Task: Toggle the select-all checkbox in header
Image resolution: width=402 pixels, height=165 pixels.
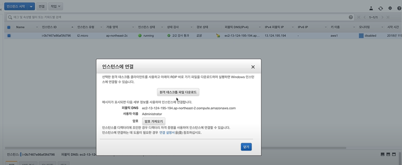Action: pos(9,27)
